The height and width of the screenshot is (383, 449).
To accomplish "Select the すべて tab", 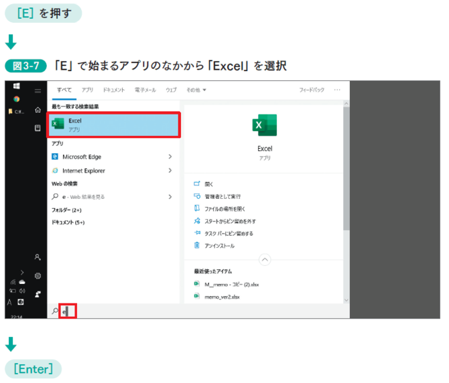I will (64, 90).
